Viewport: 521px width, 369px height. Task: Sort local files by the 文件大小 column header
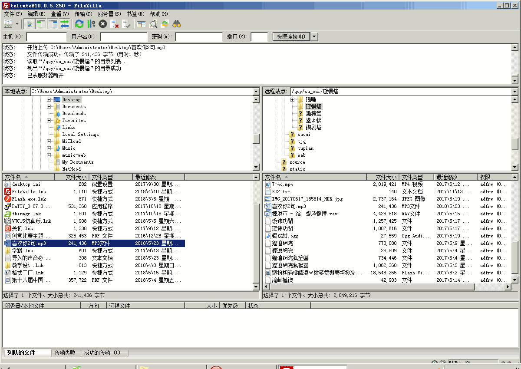click(72, 177)
